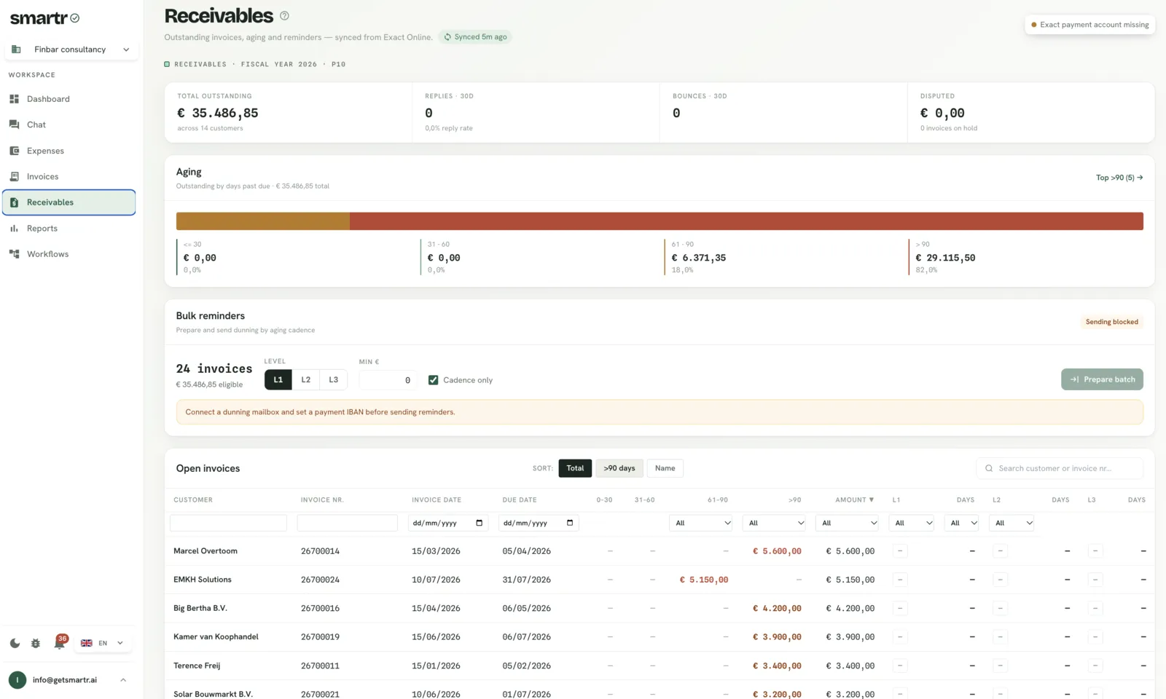
Task: Toggle the Cadence only checkbox
Action: point(433,380)
